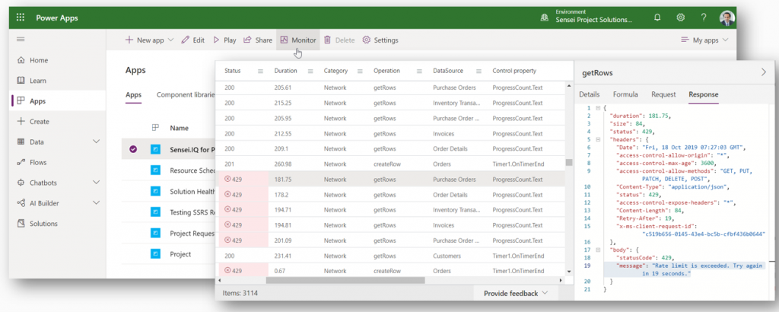This screenshot has width=779, height=312.
Task: Click the Invoices cell with duration 212.55
Action: click(x=444, y=133)
